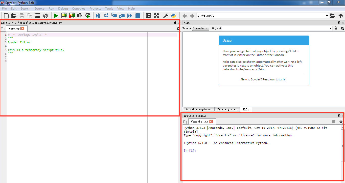
Task: Run the file with green play button
Action: click(56, 16)
